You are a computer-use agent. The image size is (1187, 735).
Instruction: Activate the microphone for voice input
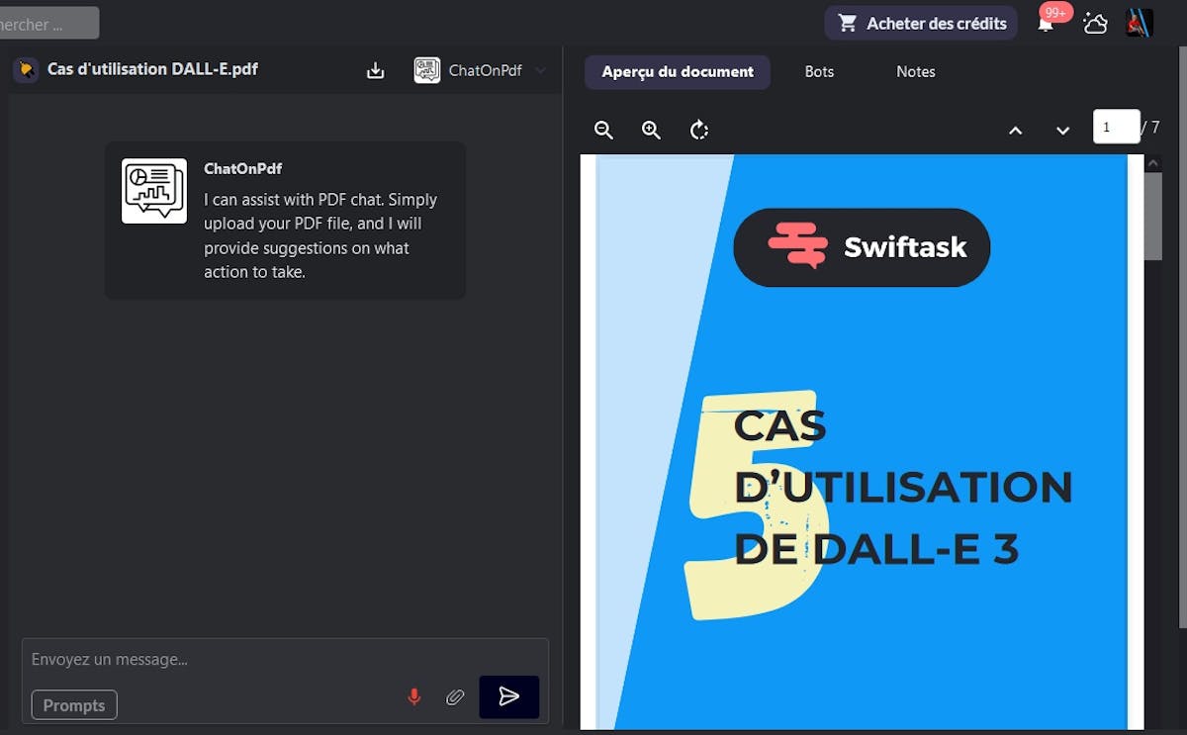coord(414,696)
